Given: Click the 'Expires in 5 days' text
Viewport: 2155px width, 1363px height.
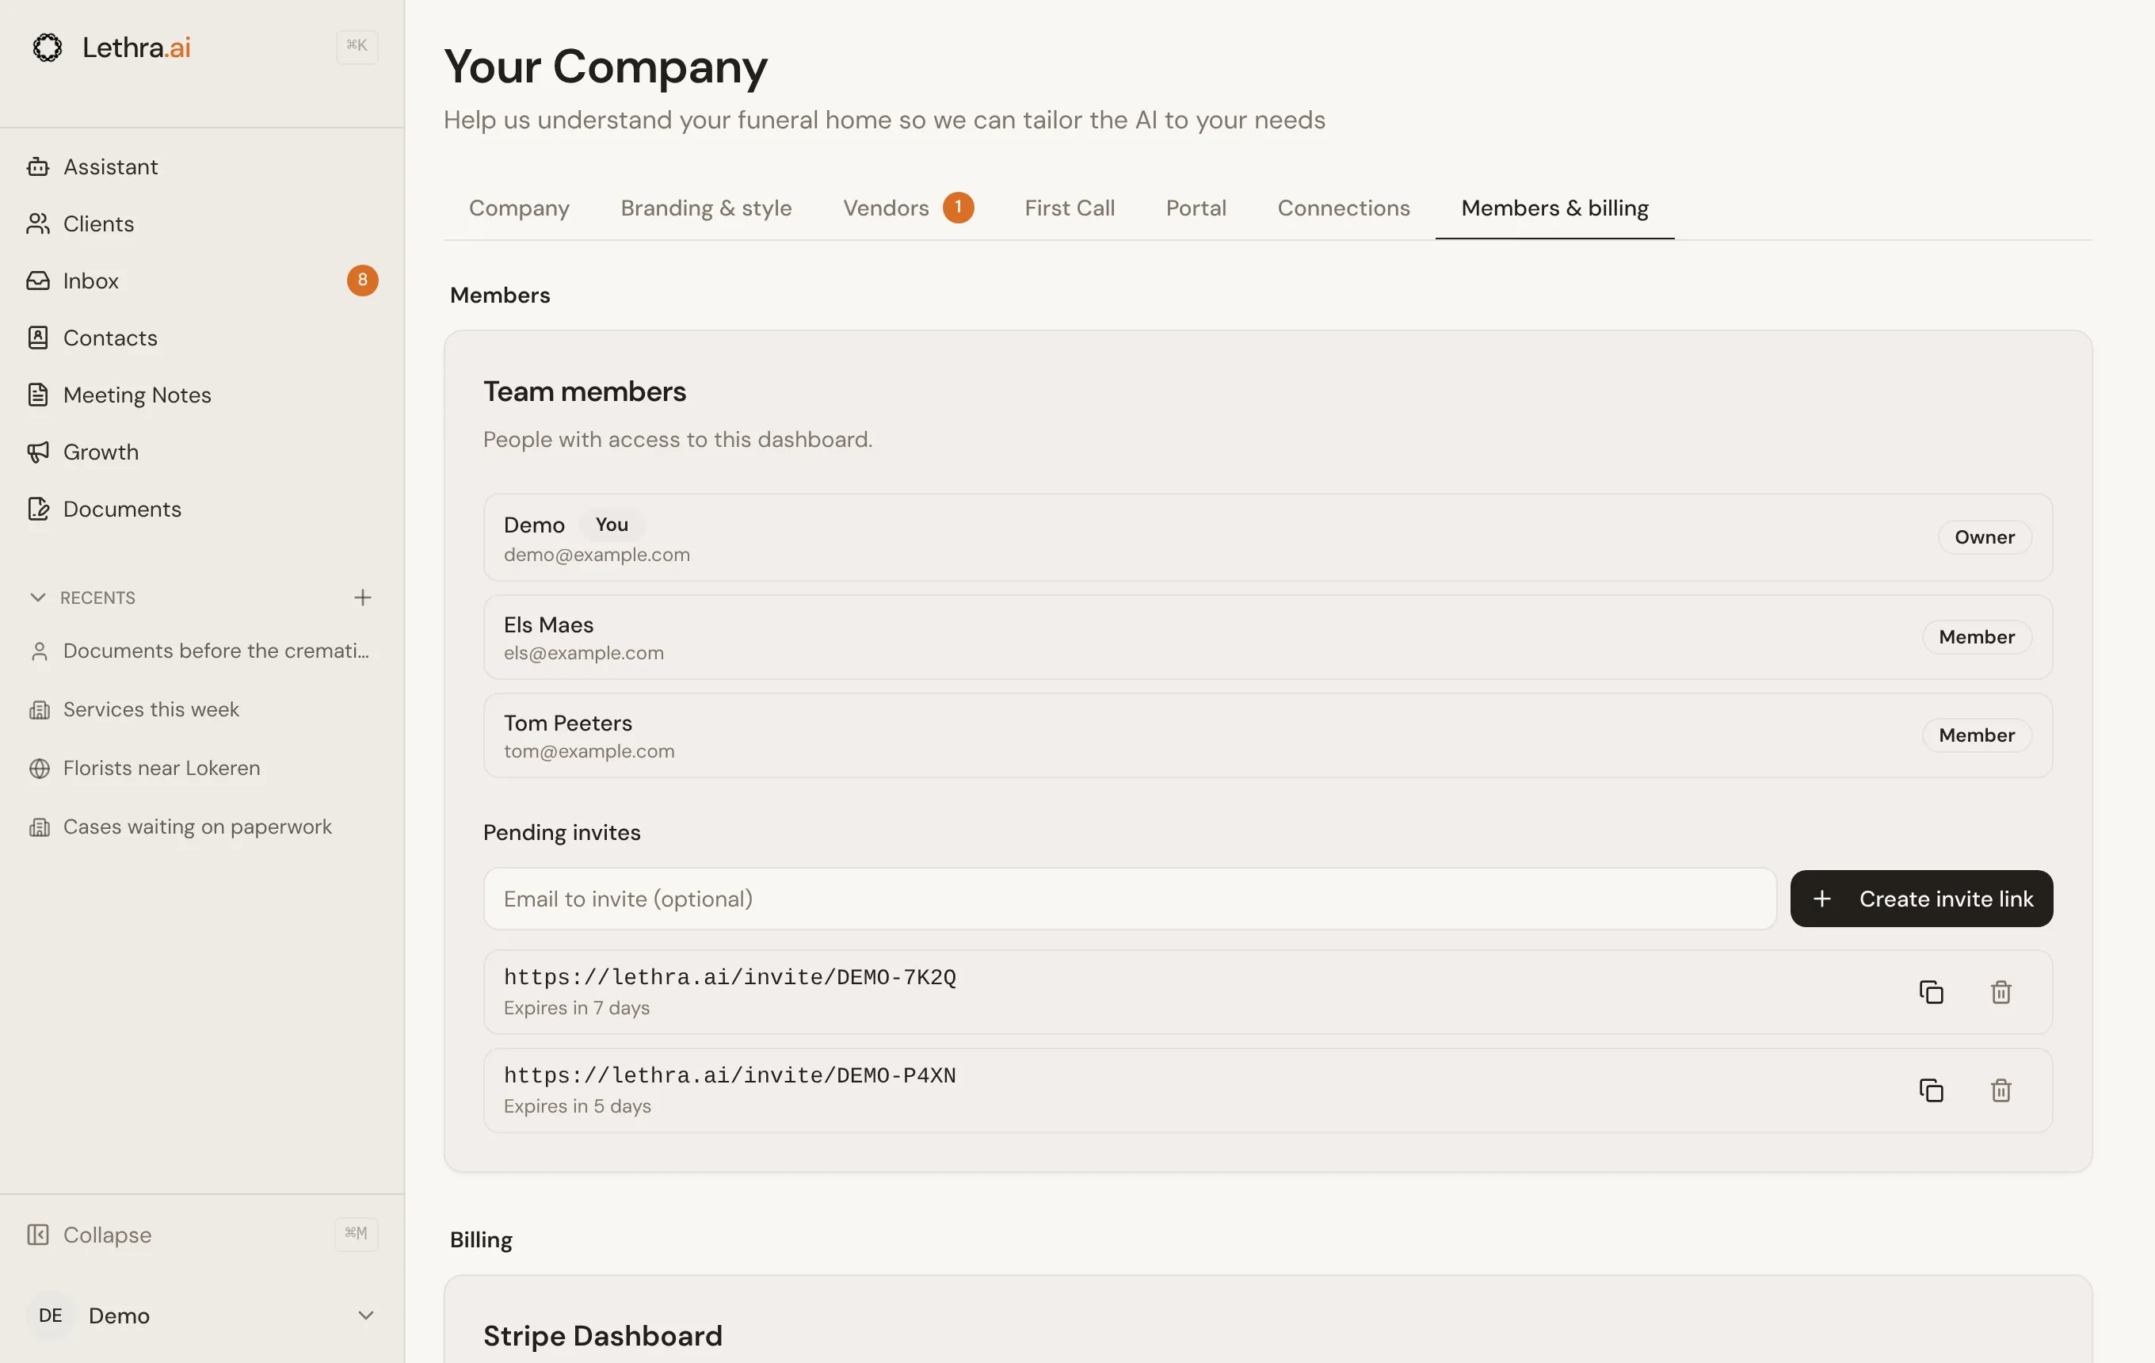Looking at the screenshot, I should 578,1107.
